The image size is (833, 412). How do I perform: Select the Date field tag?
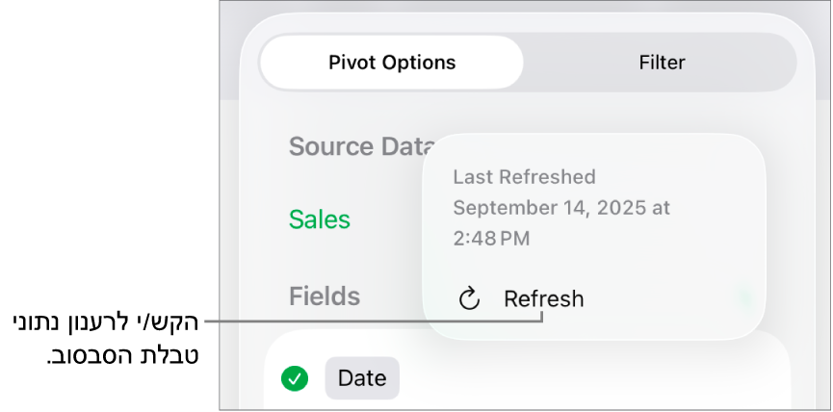click(362, 378)
